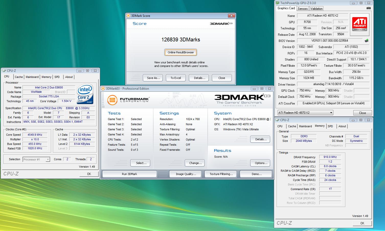Click CPU name field Intel Core 2 Duo E8600
The width and height of the screenshot is (385, 231).
(x=49, y=87)
